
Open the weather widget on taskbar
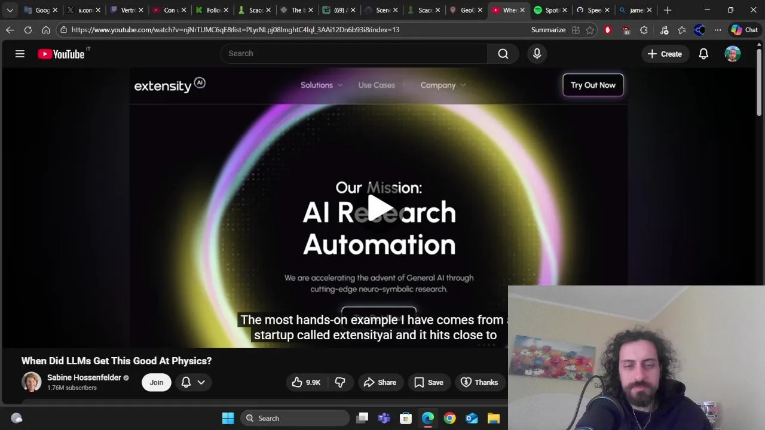click(17, 418)
